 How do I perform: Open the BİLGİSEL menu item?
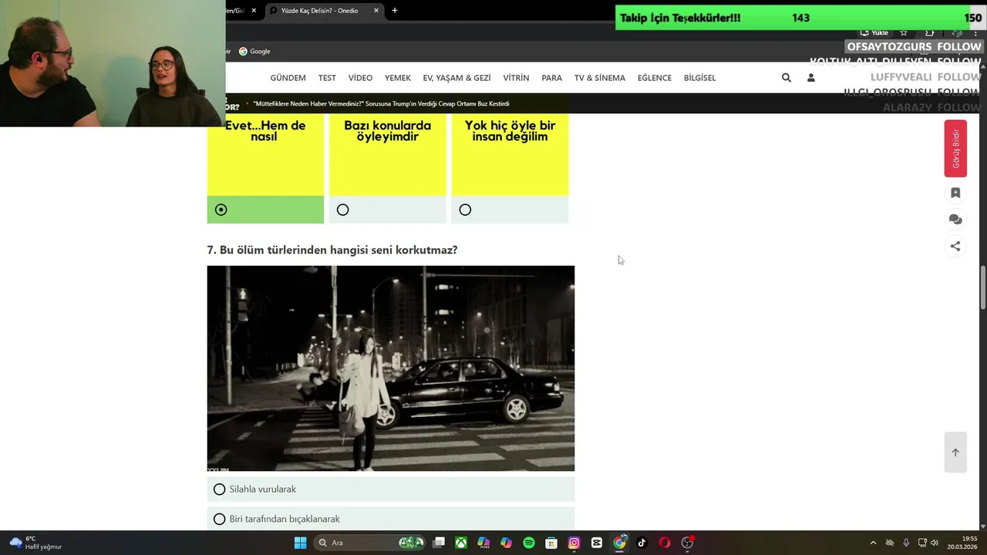[699, 78]
